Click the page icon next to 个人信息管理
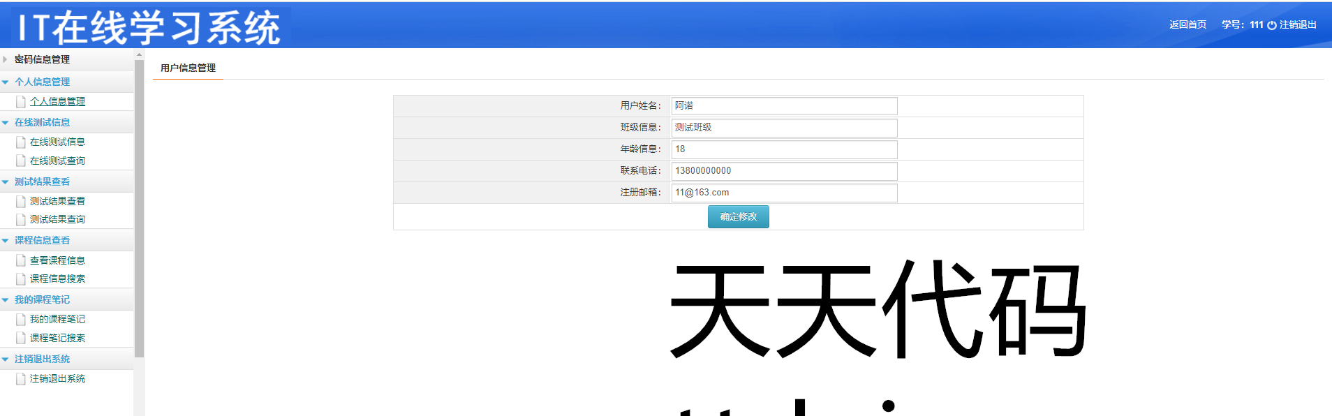 click(x=21, y=102)
